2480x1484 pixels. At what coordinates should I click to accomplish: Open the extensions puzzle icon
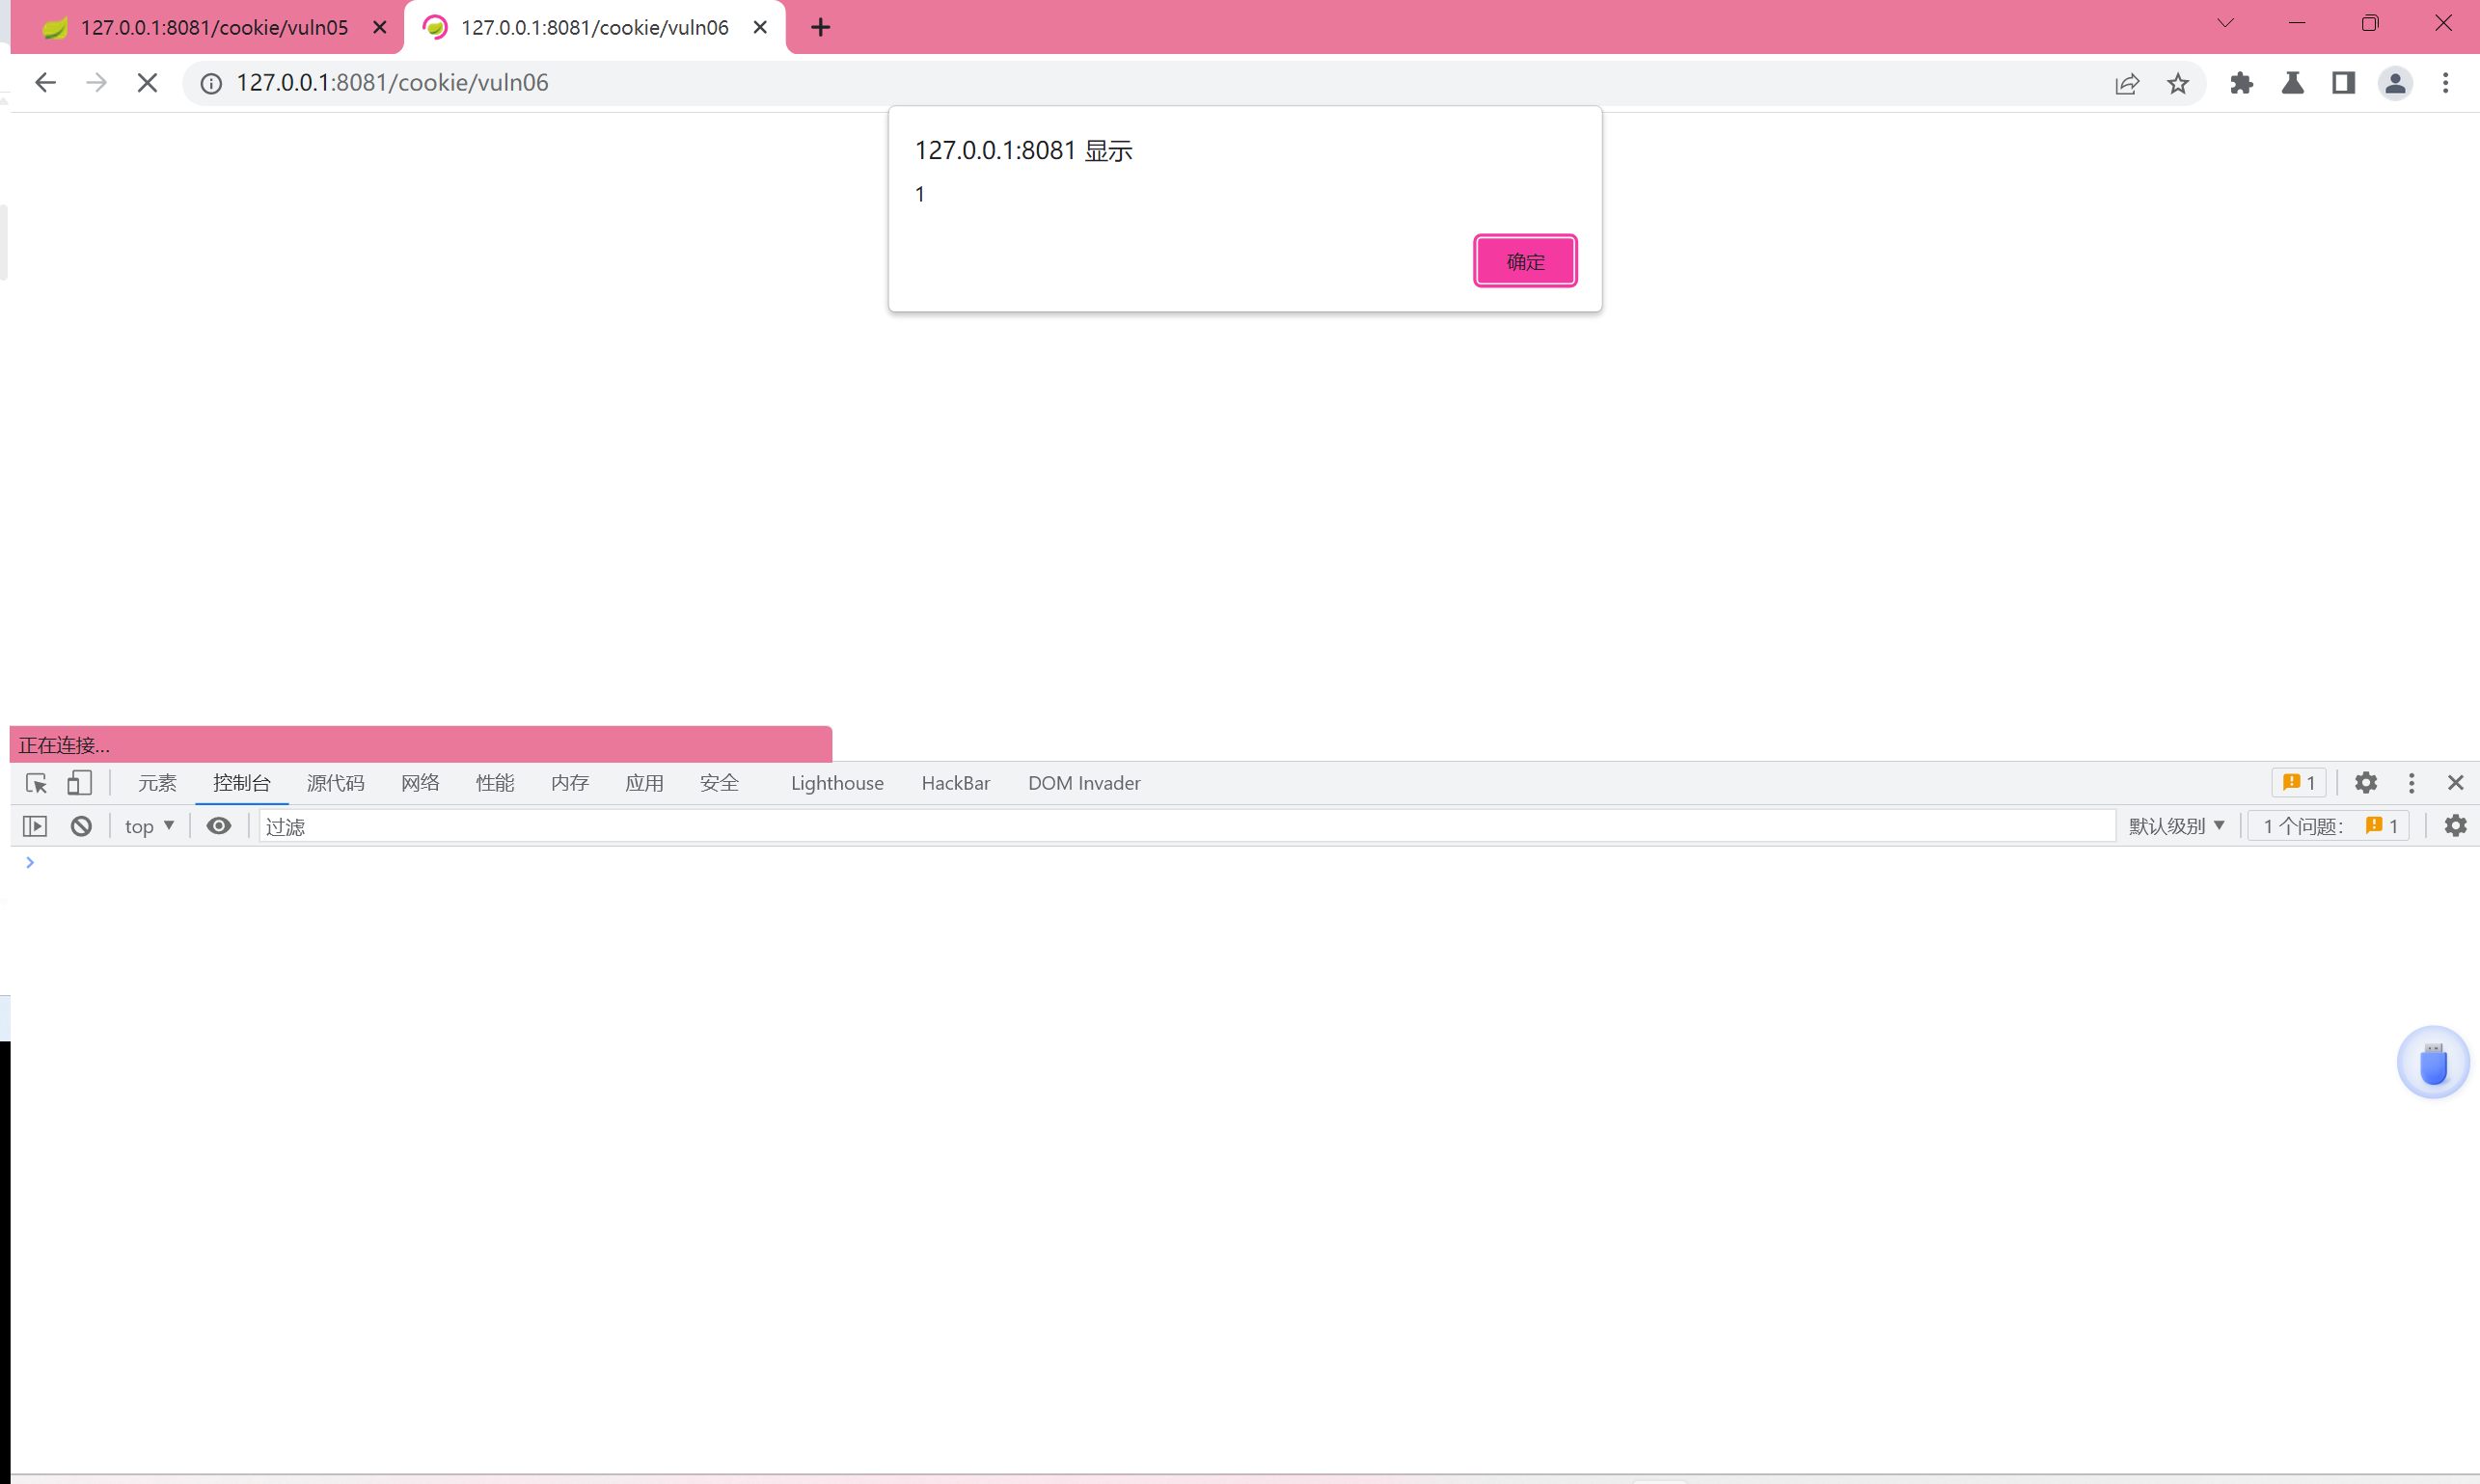point(2241,83)
